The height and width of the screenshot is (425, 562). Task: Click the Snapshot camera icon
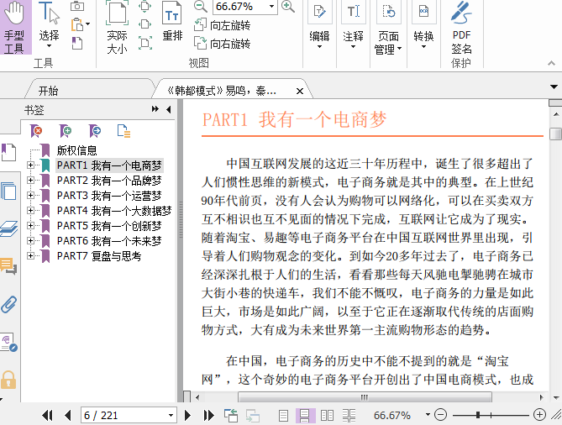77,6
